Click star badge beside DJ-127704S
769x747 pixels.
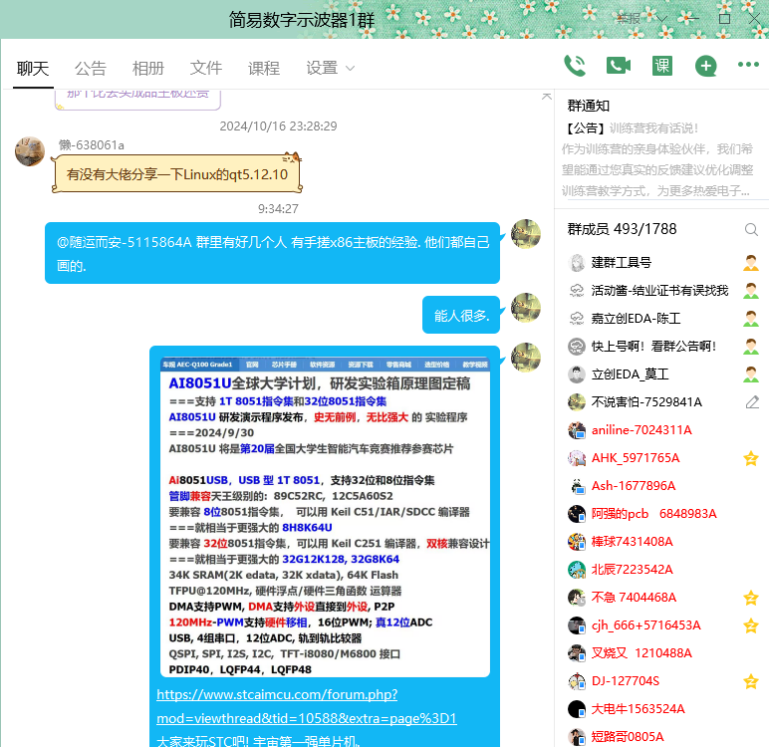click(x=751, y=681)
